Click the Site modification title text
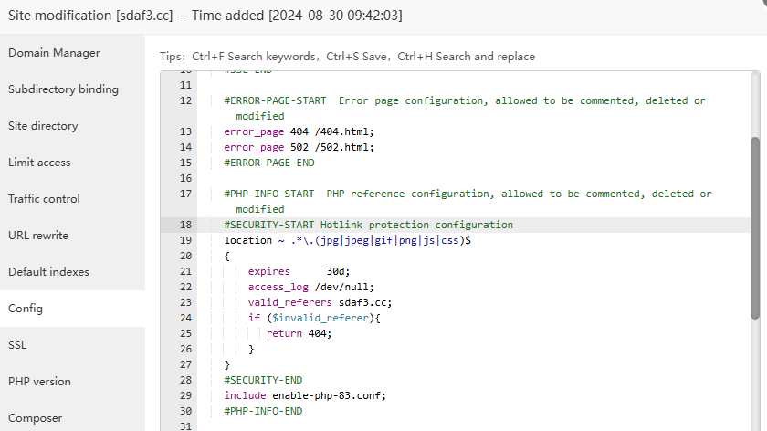 (205, 16)
